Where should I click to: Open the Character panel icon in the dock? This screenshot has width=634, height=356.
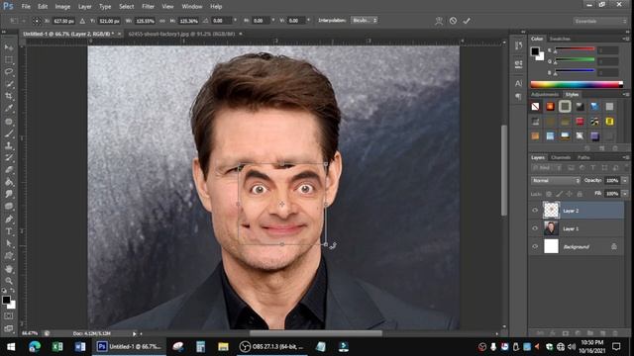click(518, 83)
